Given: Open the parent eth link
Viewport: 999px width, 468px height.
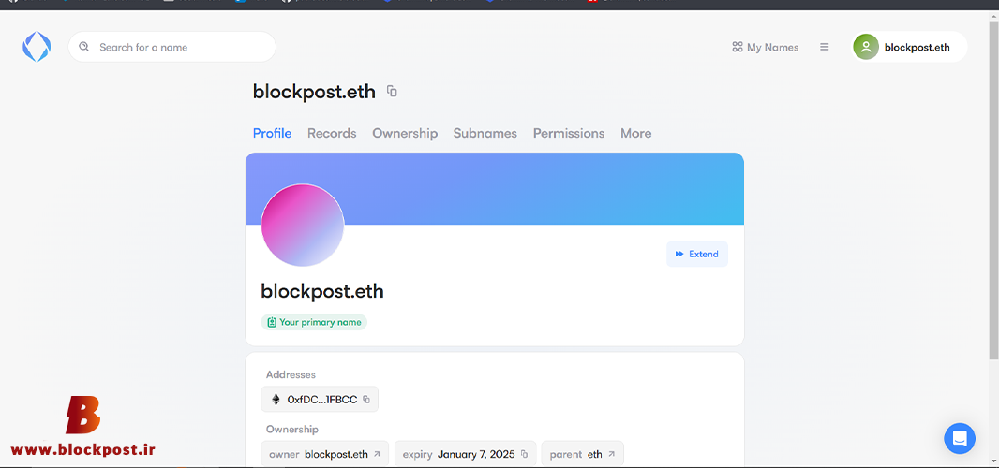Looking at the screenshot, I should point(582,454).
